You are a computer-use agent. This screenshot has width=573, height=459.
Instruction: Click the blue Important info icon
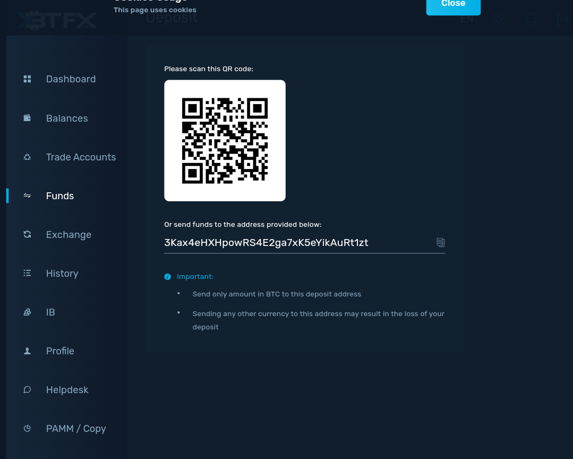click(167, 277)
